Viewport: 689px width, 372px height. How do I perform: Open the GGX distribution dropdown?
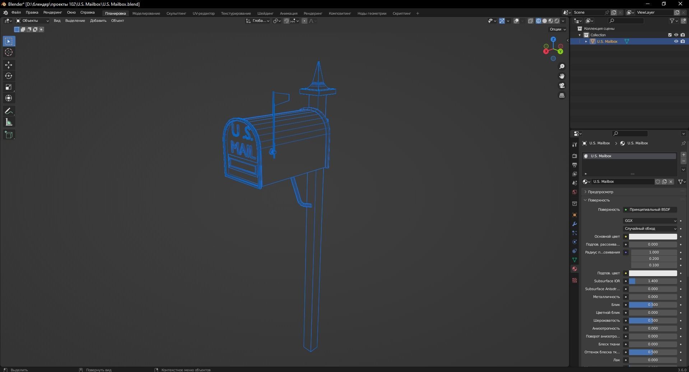pyautogui.click(x=650, y=220)
